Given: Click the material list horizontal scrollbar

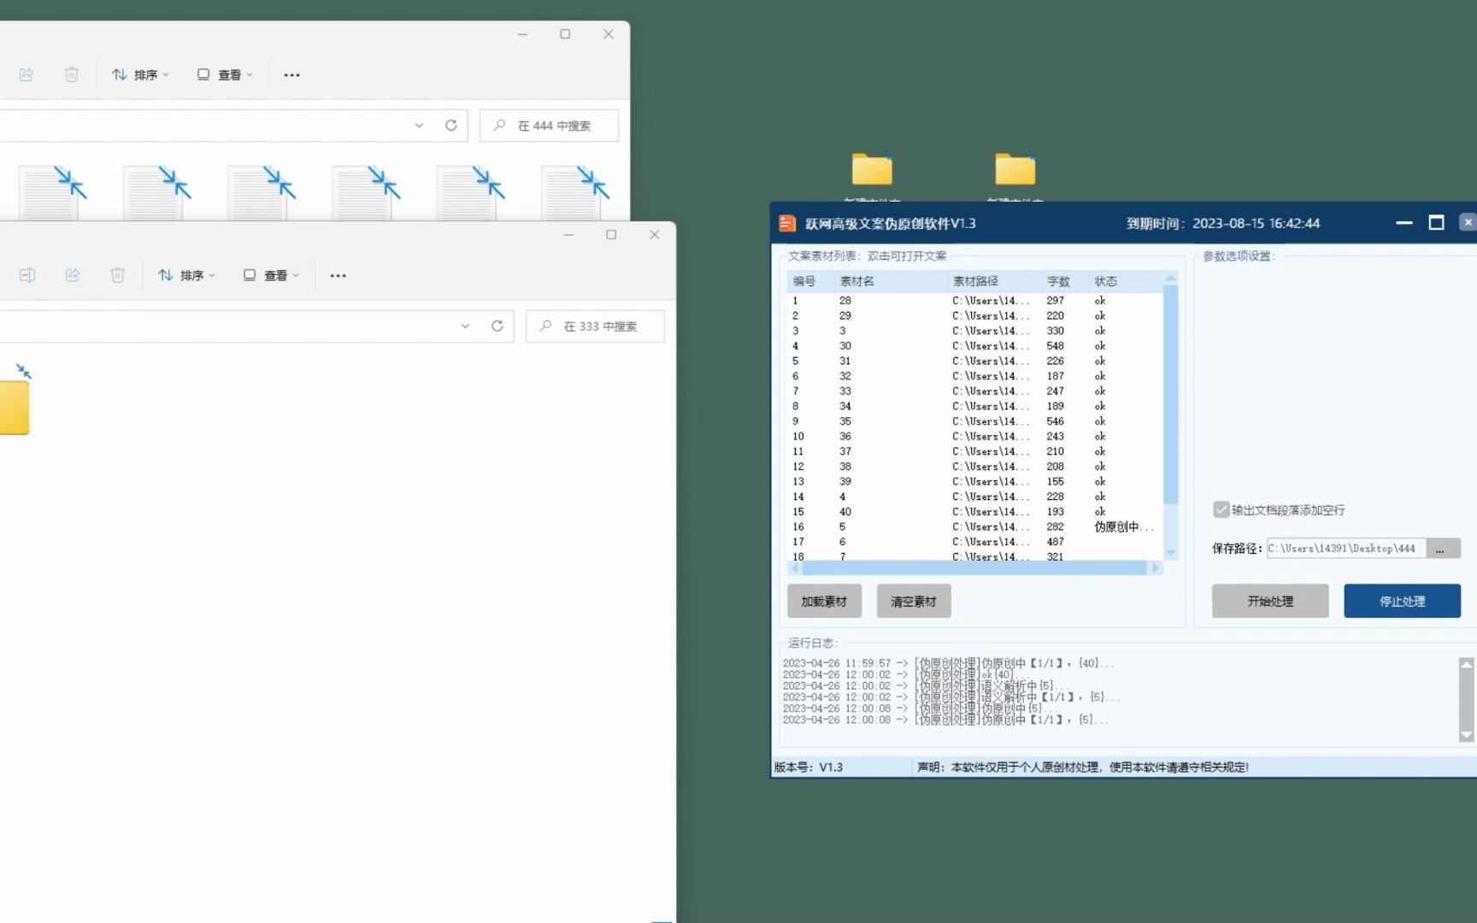Looking at the screenshot, I should point(974,568).
